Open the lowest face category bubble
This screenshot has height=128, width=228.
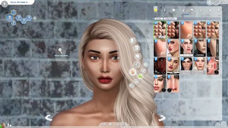coord(131,85)
